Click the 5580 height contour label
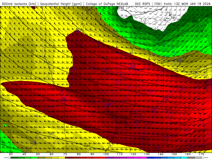Screen dimensions: 212x159 coord(87,146)
